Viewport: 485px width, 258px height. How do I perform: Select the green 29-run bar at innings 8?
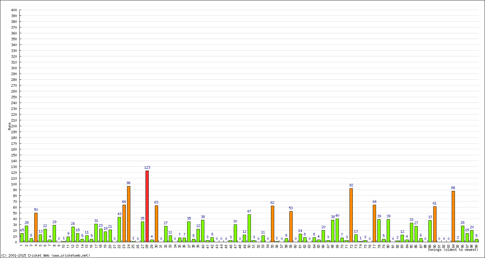54,233
